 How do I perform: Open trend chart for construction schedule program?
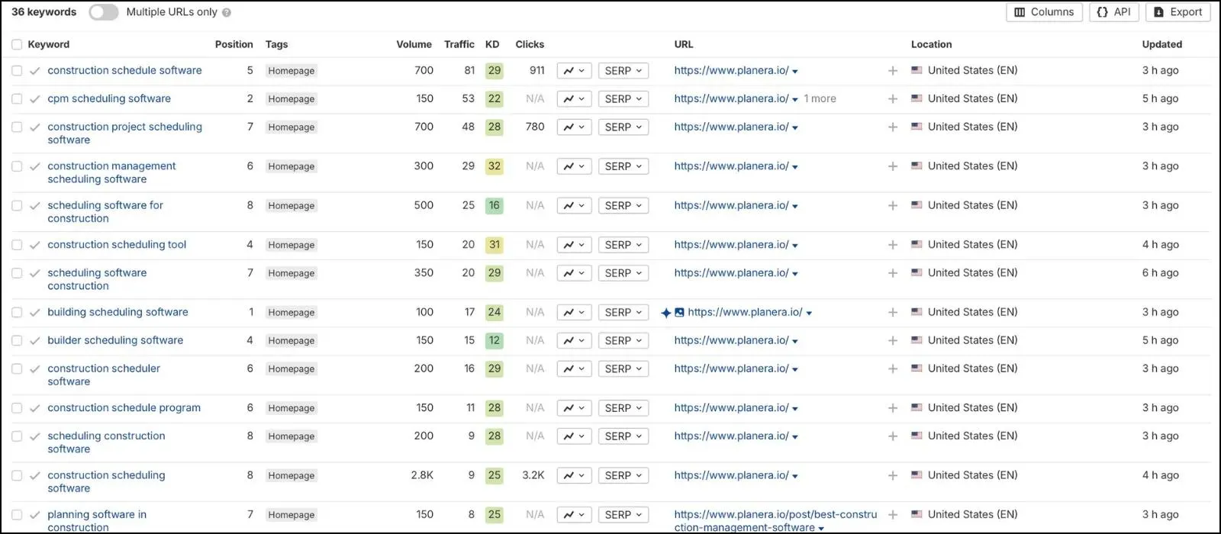(x=574, y=408)
